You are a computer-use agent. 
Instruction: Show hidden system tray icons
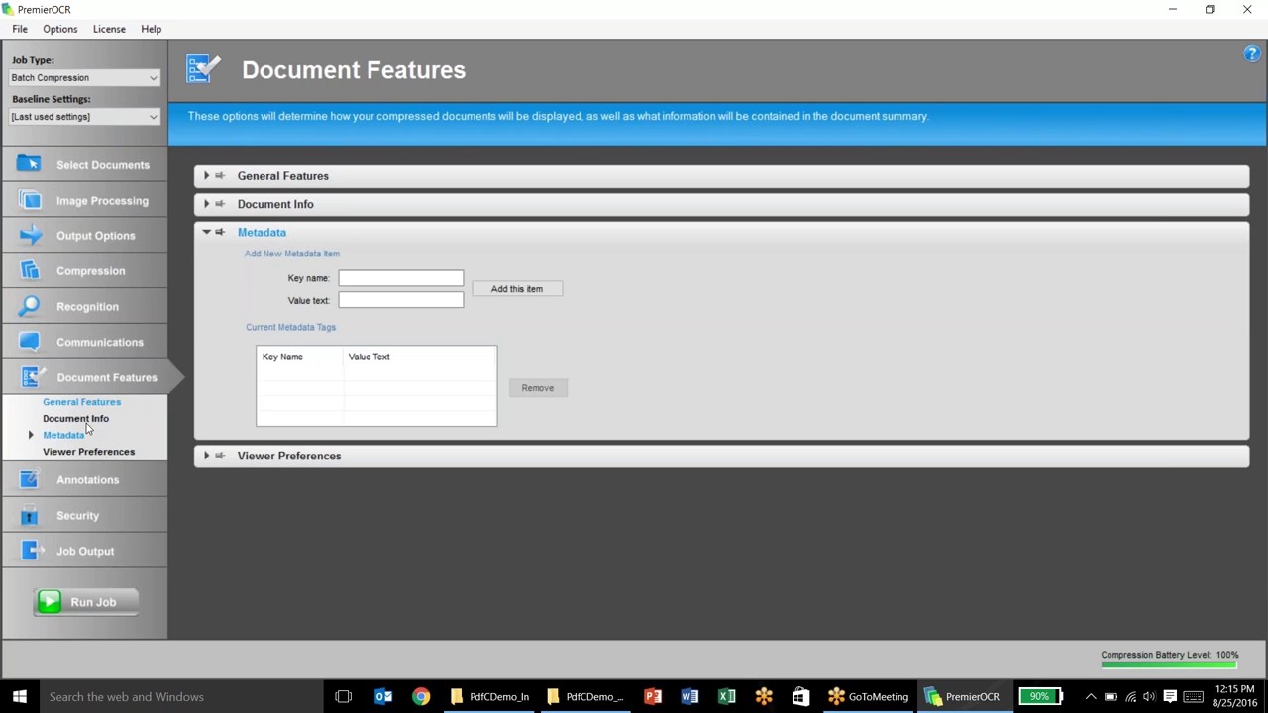pos(1091,697)
